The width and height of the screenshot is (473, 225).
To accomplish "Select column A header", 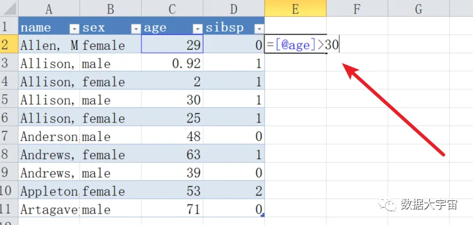I will [49, 8].
